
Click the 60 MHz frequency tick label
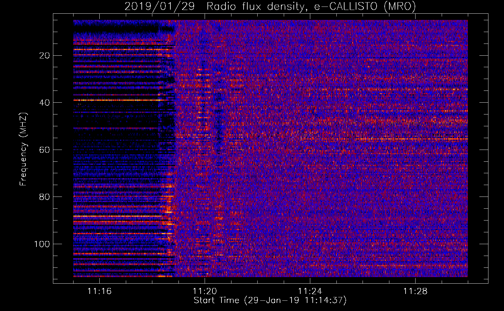point(45,150)
